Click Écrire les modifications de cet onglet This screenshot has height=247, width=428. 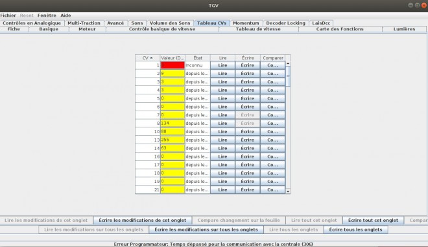pyautogui.click(x=143, y=220)
